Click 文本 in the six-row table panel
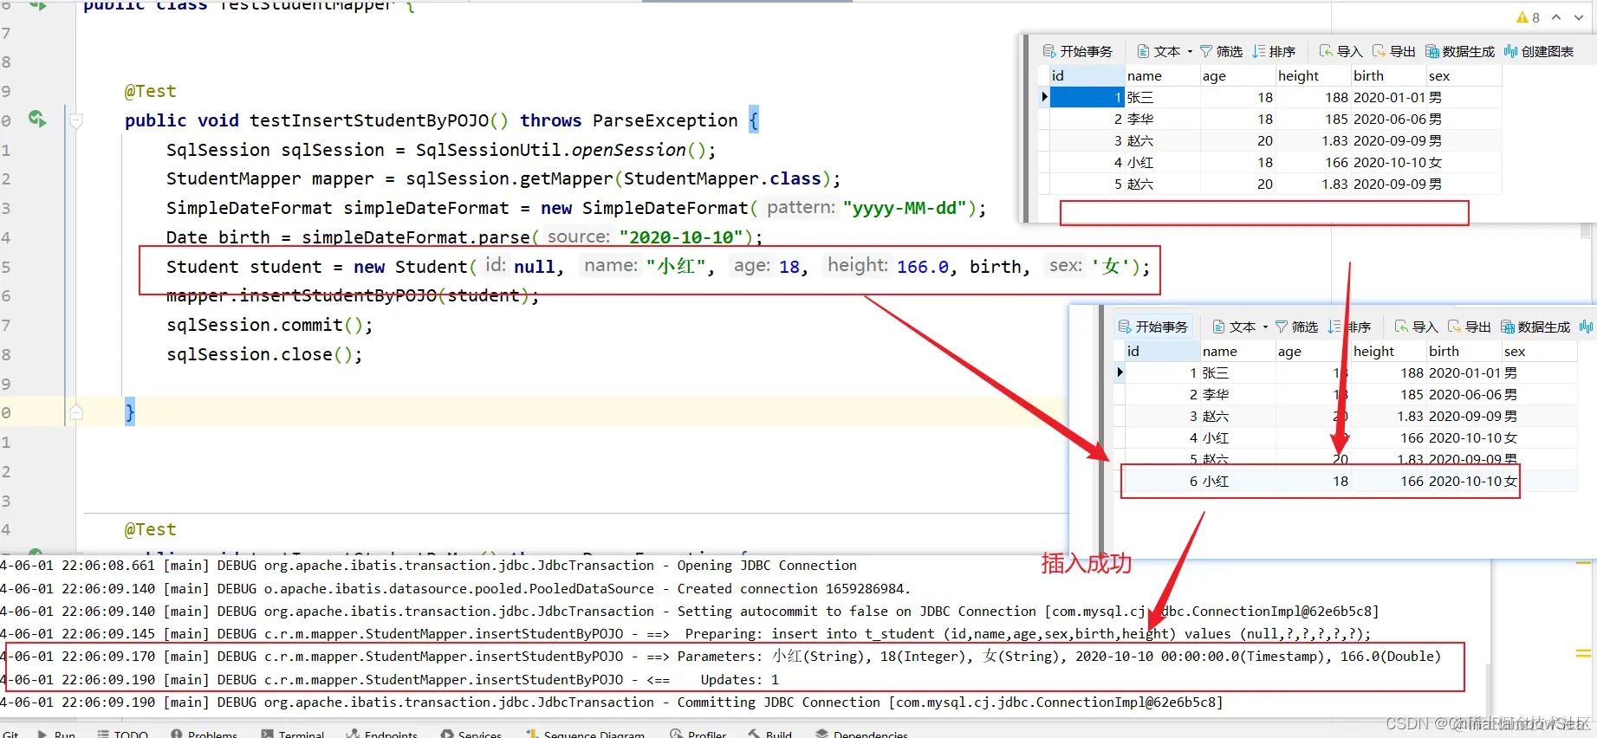 click(1234, 327)
